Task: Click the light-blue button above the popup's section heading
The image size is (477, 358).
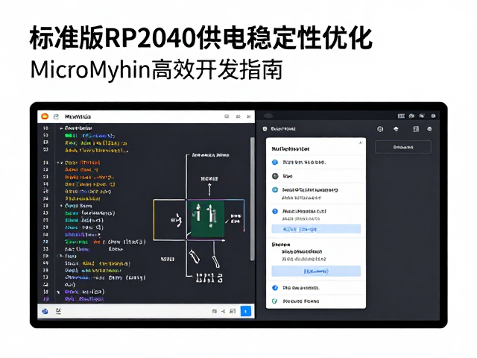Action: tap(316, 229)
